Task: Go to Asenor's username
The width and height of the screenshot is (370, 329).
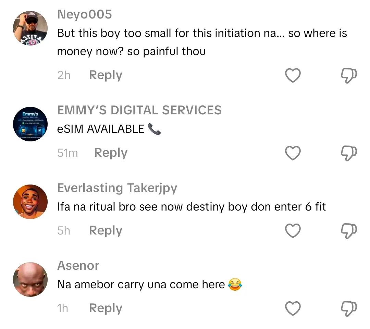Action: point(78,266)
